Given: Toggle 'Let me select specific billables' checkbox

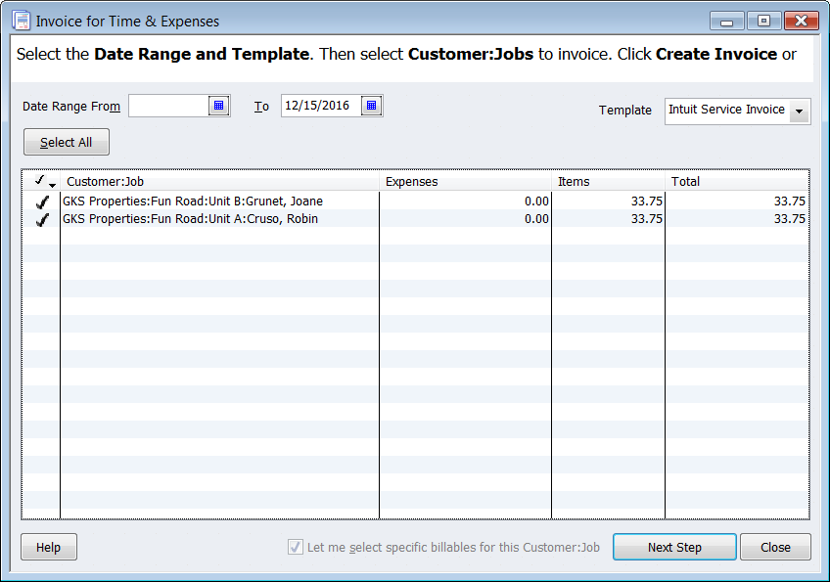Looking at the screenshot, I should (x=296, y=547).
